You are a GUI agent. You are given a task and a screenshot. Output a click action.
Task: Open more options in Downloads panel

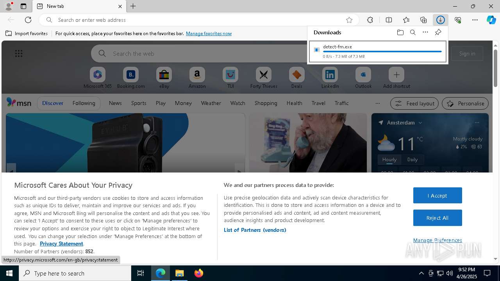(x=425, y=32)
